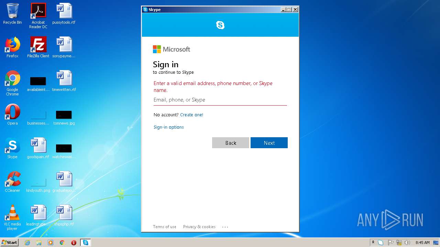Open the Start menu
The image size is (440, 247).
[x=10, y=243]
